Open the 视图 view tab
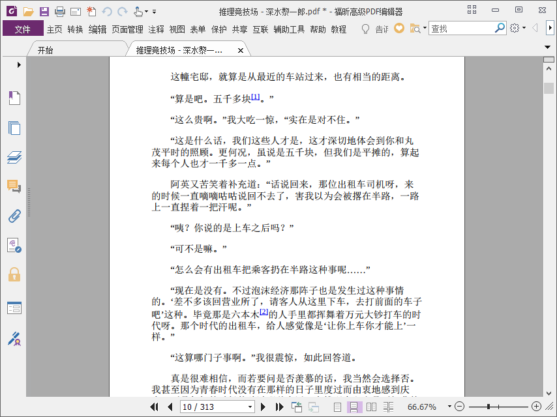The height and width of the screenshot is (417, 557). (177, 29)
